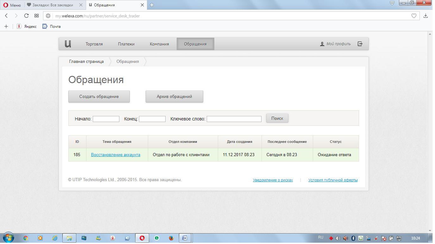Click into the Ключевое слово field

[234, 119]
